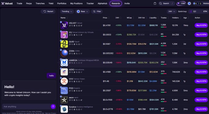Click the Velvet logo in the header
Image resolution: width=209 pixels, height=114 pixels.
coord(7,3)
